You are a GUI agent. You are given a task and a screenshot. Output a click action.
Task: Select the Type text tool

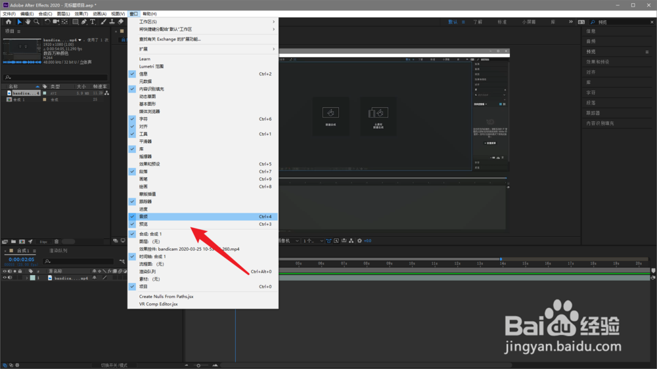93,22
